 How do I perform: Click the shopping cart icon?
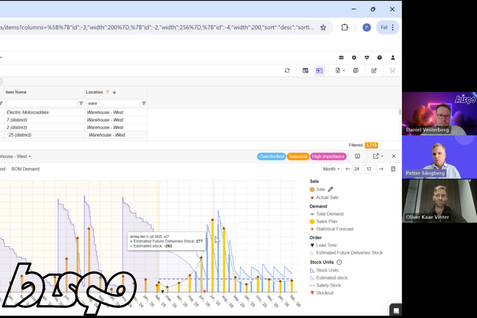coord(392,71)
